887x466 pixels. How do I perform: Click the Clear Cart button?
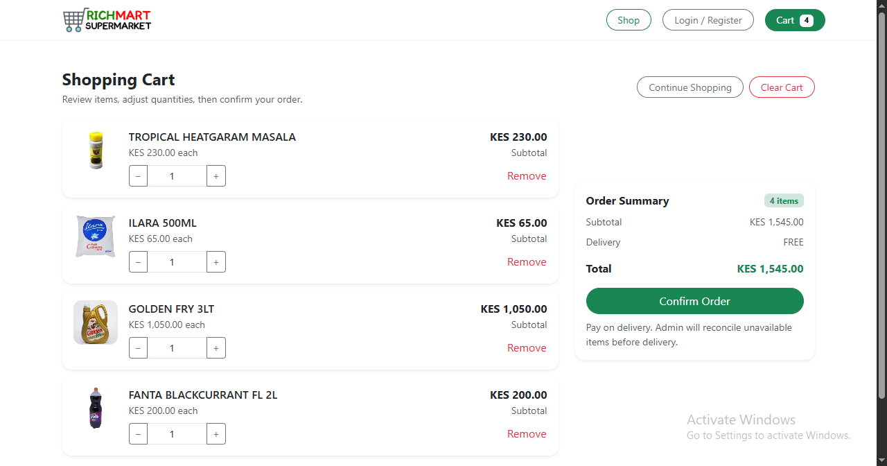coord(782,87)
